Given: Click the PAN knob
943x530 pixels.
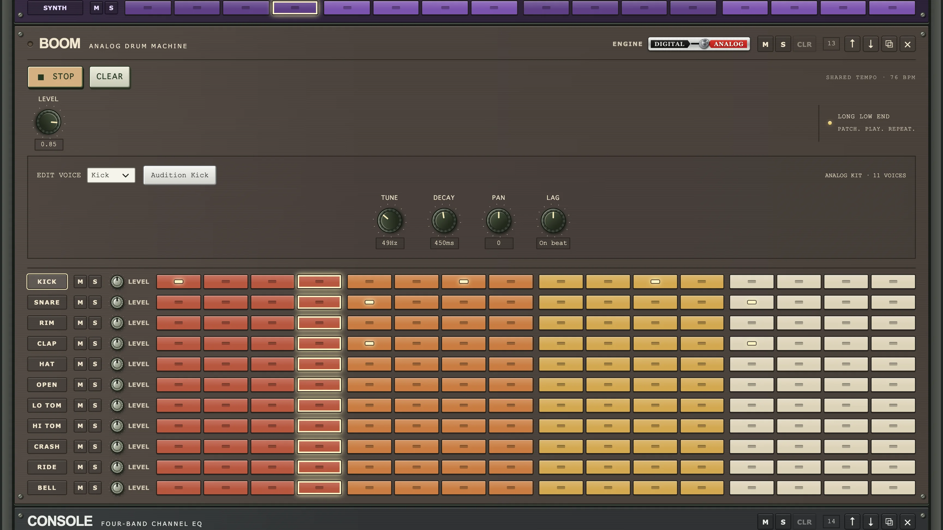Looking at the screenshot, I should [x=499, y=221].
